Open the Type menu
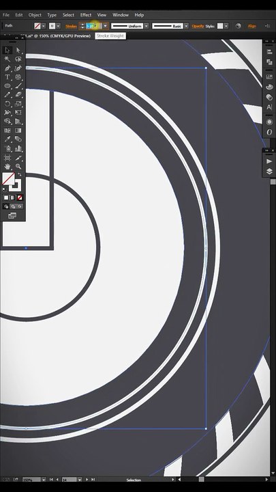The height and width of the screenshot is (492, 276). click(52, 15)
